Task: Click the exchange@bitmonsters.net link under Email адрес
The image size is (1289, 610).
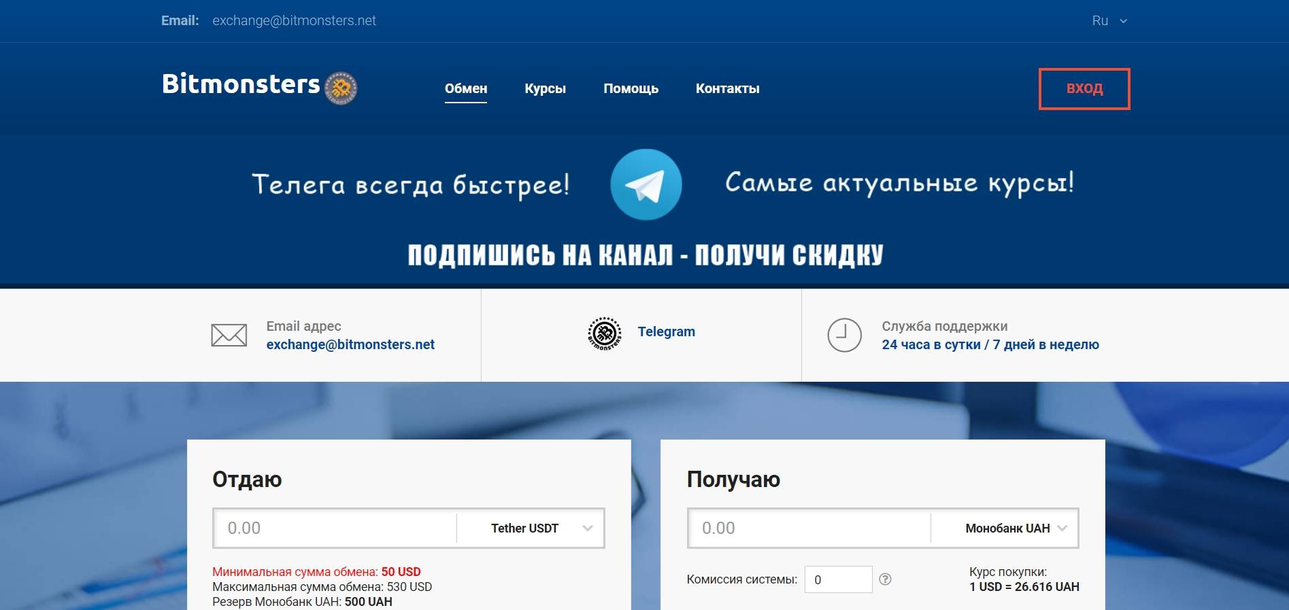Action: pos(350,344)
